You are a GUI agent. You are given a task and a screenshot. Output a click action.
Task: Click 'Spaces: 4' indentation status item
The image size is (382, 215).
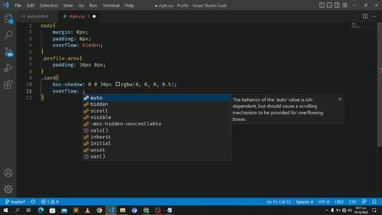pos(304,202)
